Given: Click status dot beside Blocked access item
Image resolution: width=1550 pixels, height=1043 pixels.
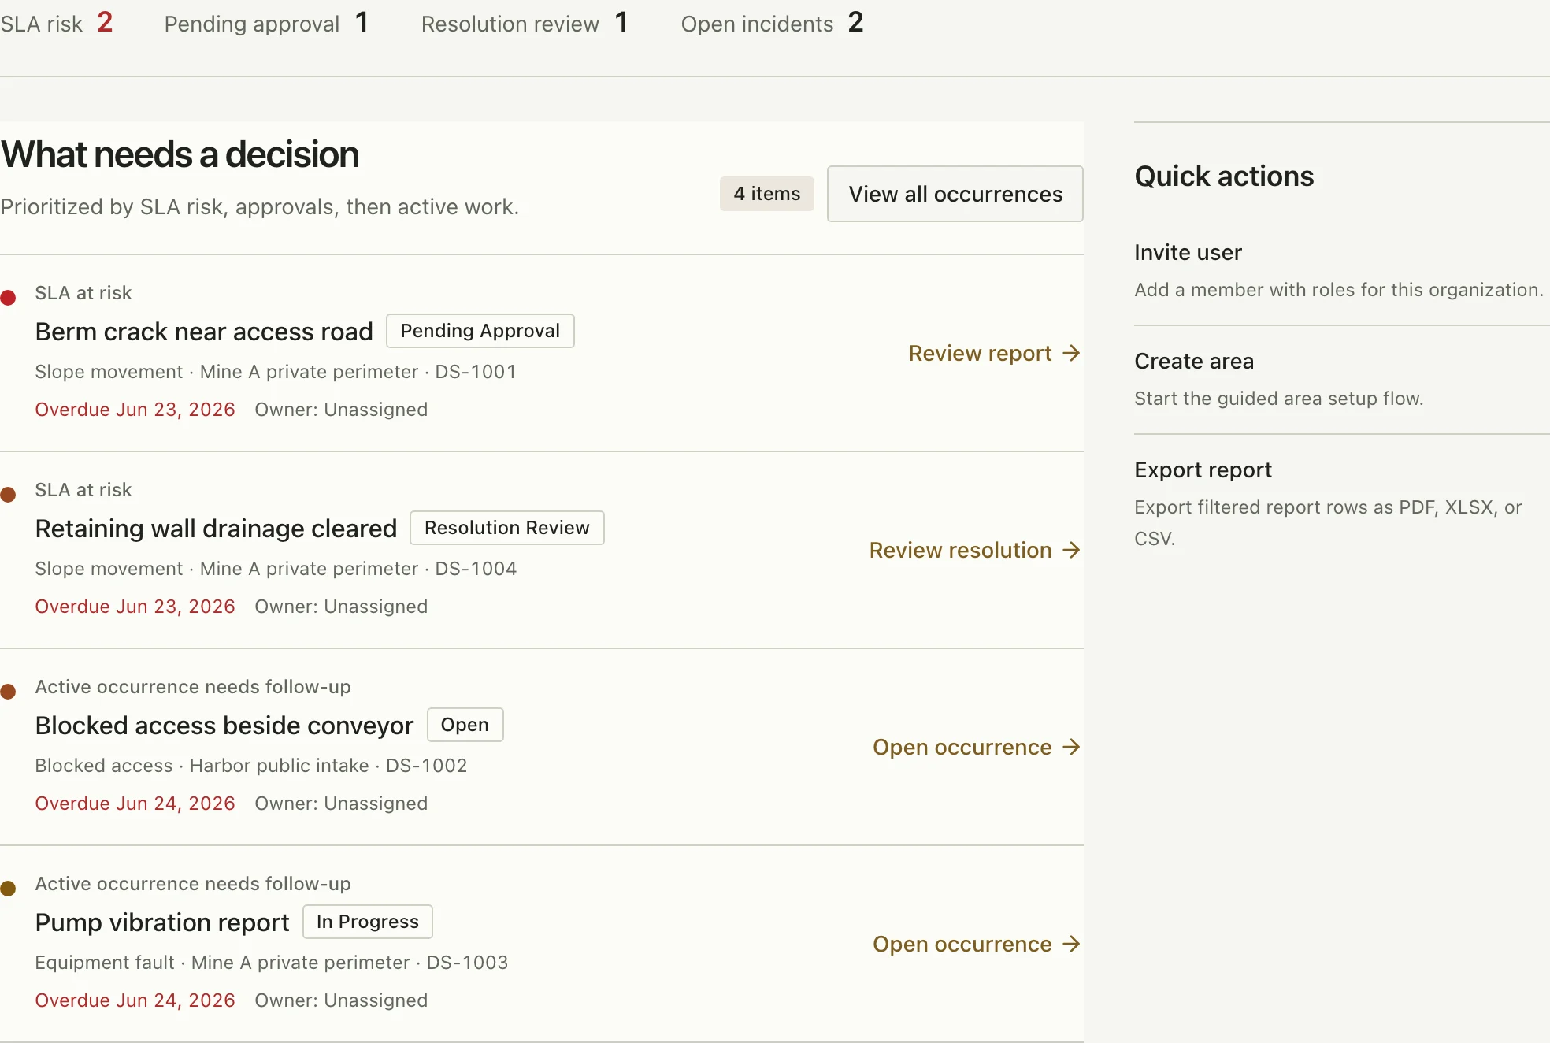Looking at the screenshot, I should 9,692.
